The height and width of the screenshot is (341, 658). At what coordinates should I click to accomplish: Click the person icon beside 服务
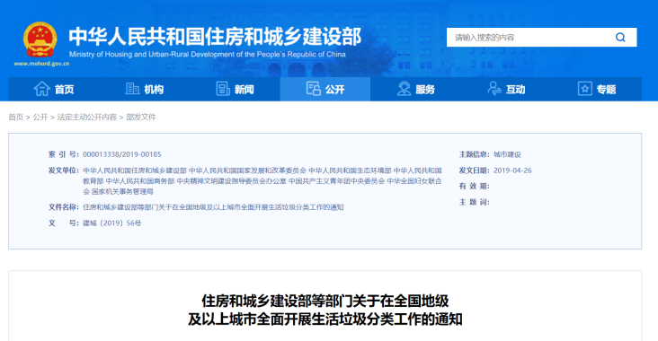pyautogui.click(x=404, y=89)
